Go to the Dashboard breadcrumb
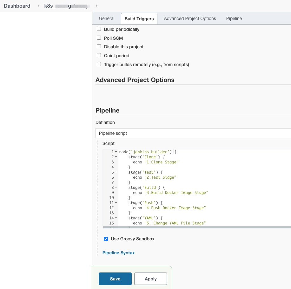Screen dimensions: 291x289 point(17,6)
